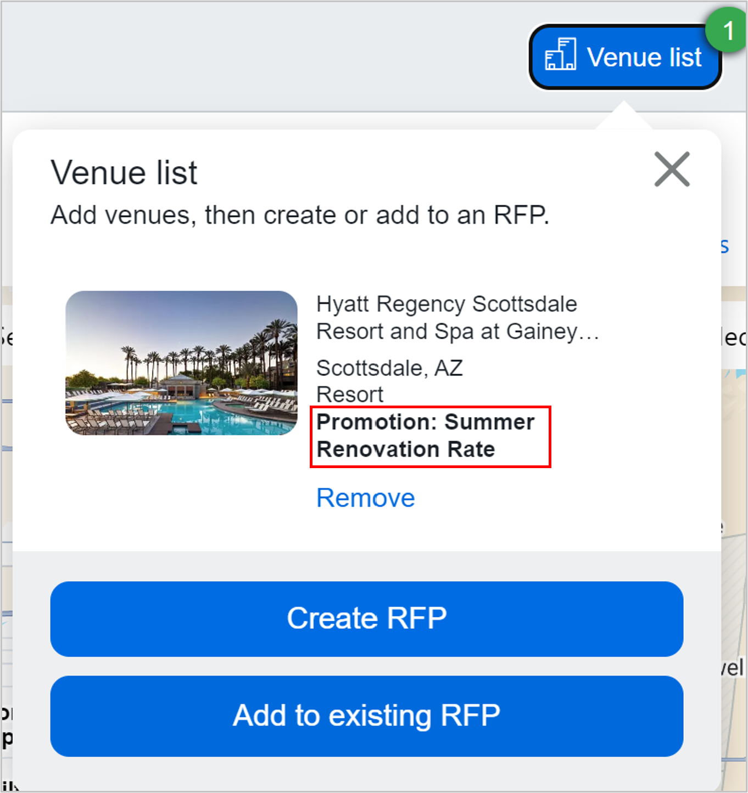Click Create RFP
This screenshot has width=748, height=793.
366,618
